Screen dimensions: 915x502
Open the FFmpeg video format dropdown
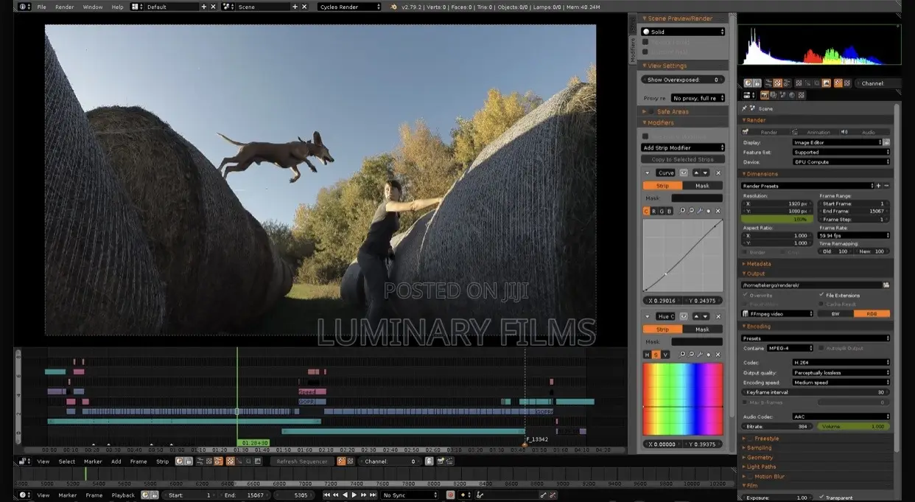[777, 313]
